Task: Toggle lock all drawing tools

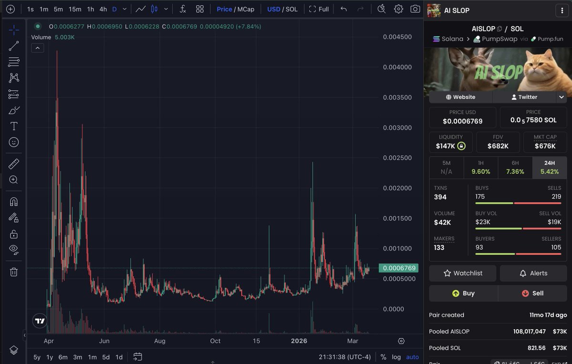Action: pyautogui.click(x=14, y=234)
